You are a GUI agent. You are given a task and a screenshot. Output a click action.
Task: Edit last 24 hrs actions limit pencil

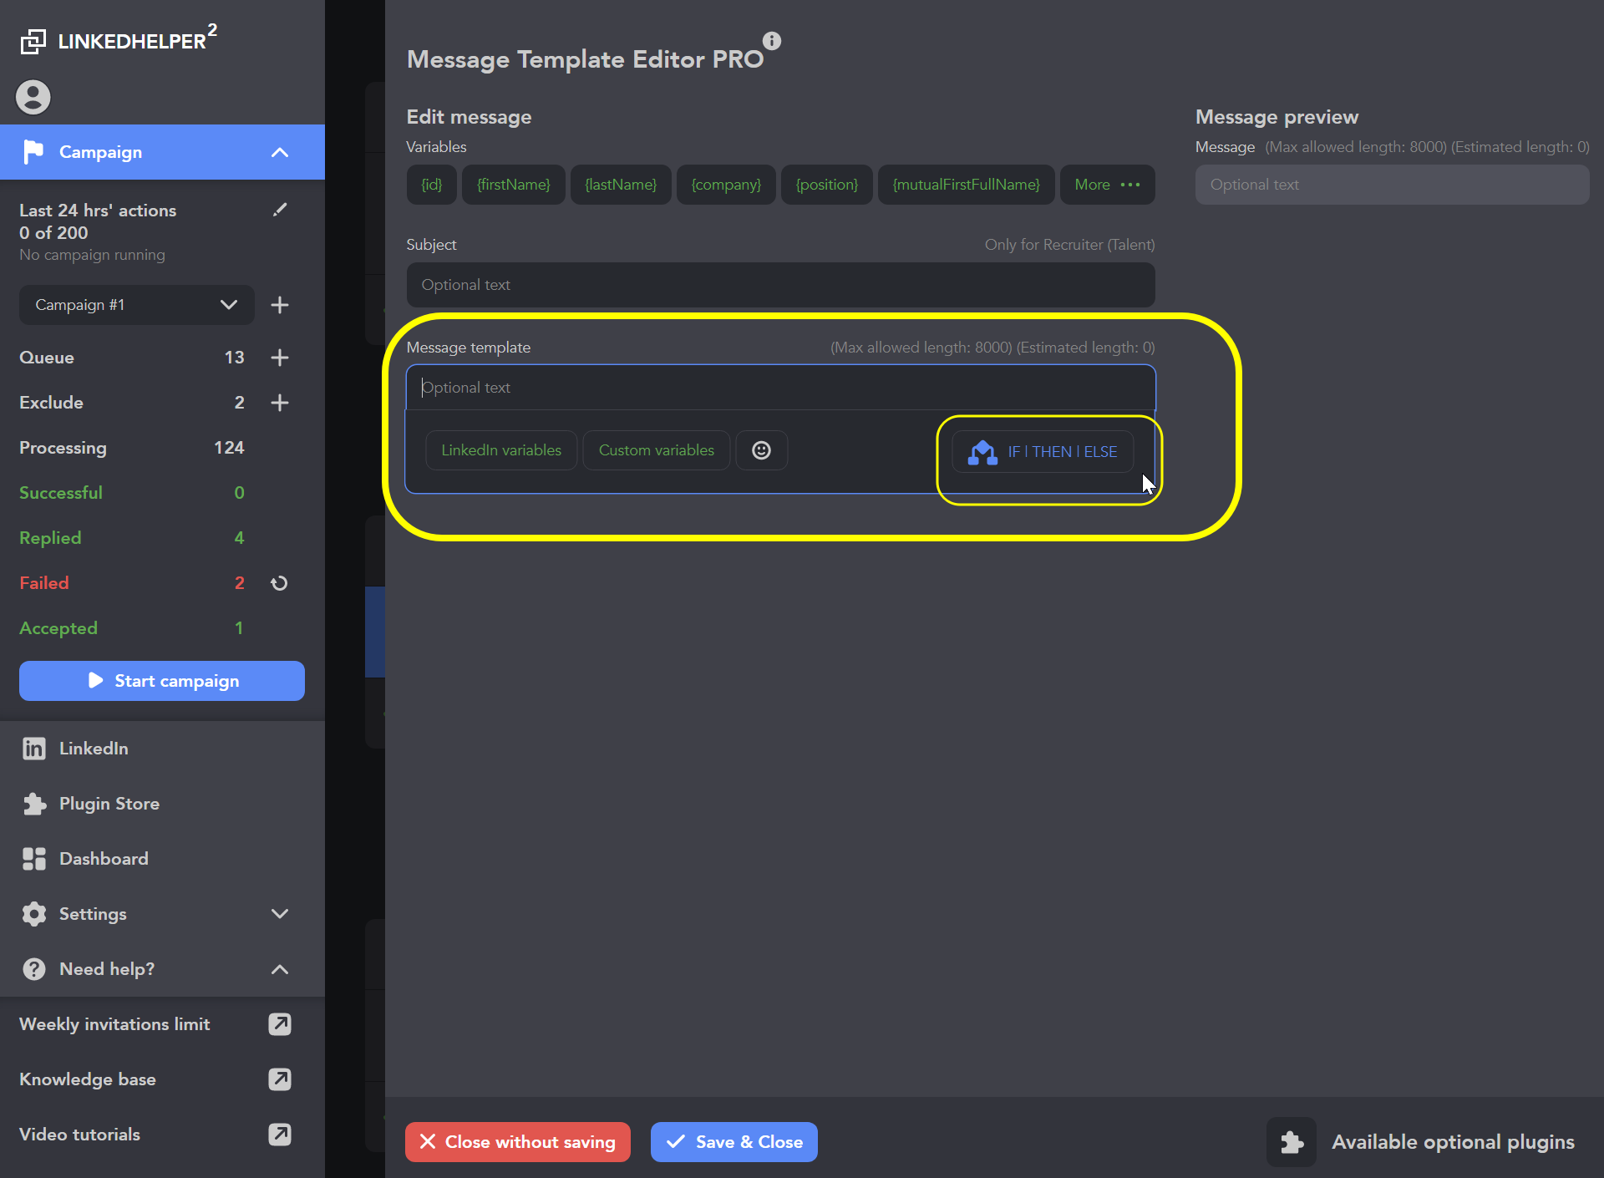[280, 210]
